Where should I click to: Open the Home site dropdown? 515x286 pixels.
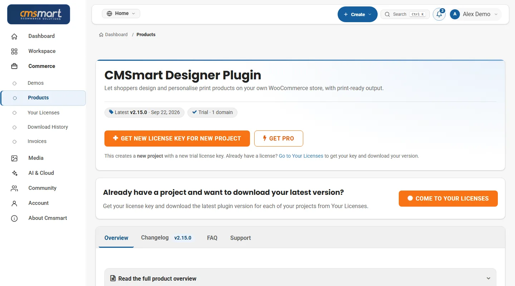pyautogui.click(x=121, y=14)
